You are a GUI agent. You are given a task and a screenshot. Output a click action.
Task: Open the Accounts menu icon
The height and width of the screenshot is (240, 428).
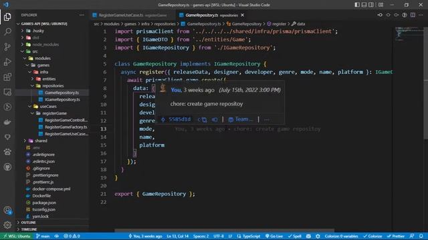click(x=7, y=210)
